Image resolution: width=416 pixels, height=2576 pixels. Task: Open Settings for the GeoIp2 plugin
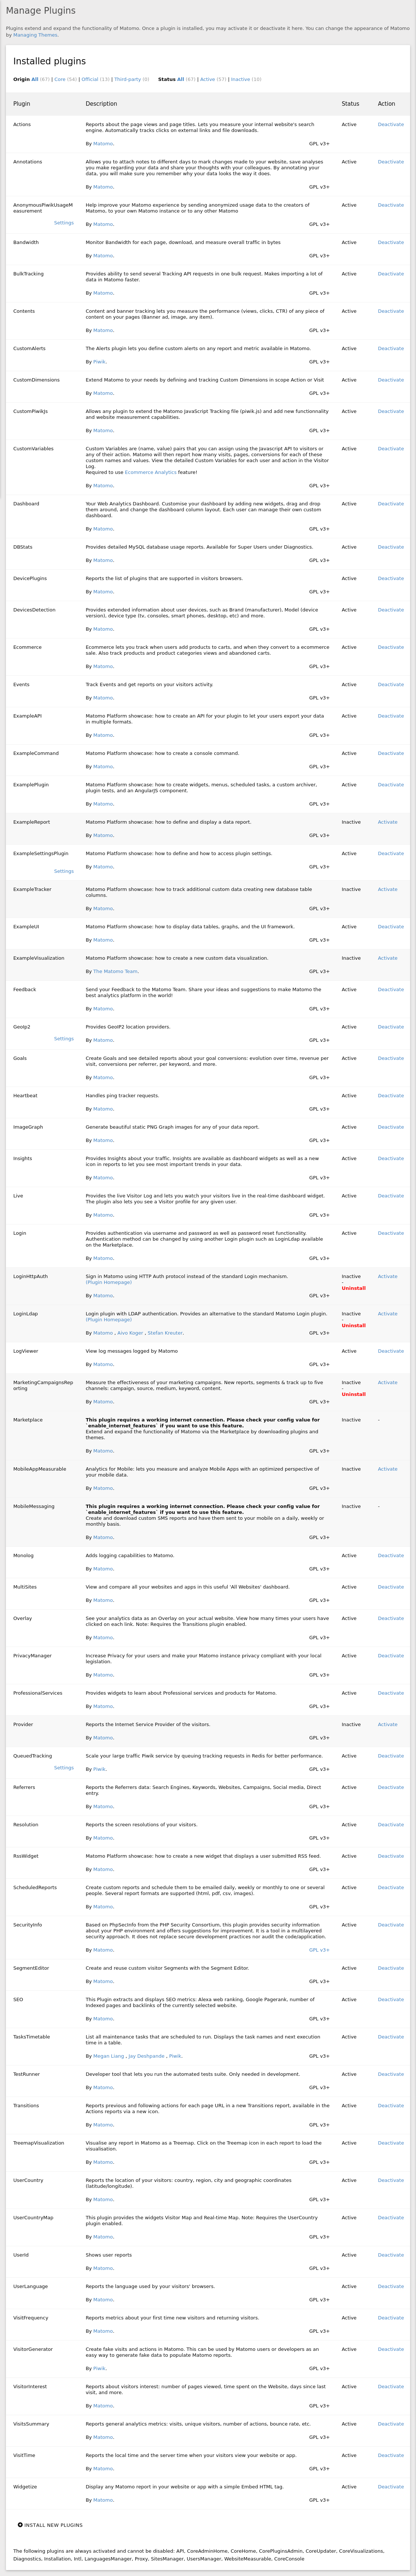click(x=64, y=1039)
